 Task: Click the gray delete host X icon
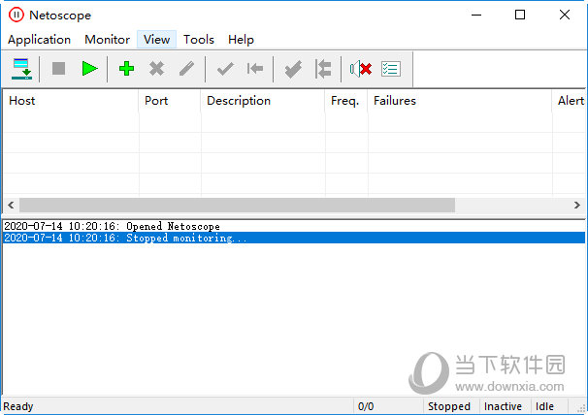156,69
